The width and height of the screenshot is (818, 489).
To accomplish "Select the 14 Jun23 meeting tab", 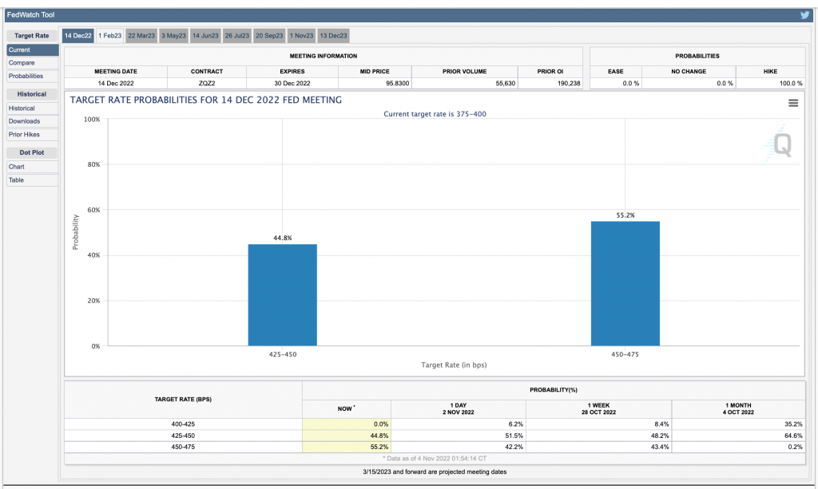I will (205, 36).
